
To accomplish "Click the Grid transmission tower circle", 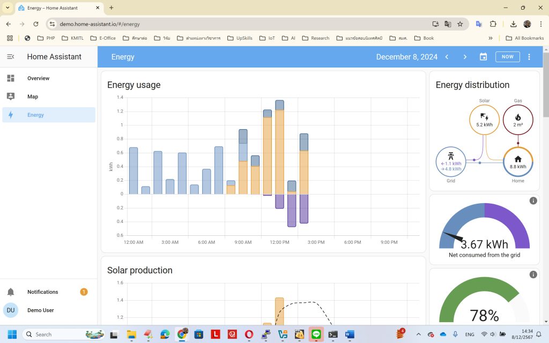I will pyautogui.click(x=451, y=162).
